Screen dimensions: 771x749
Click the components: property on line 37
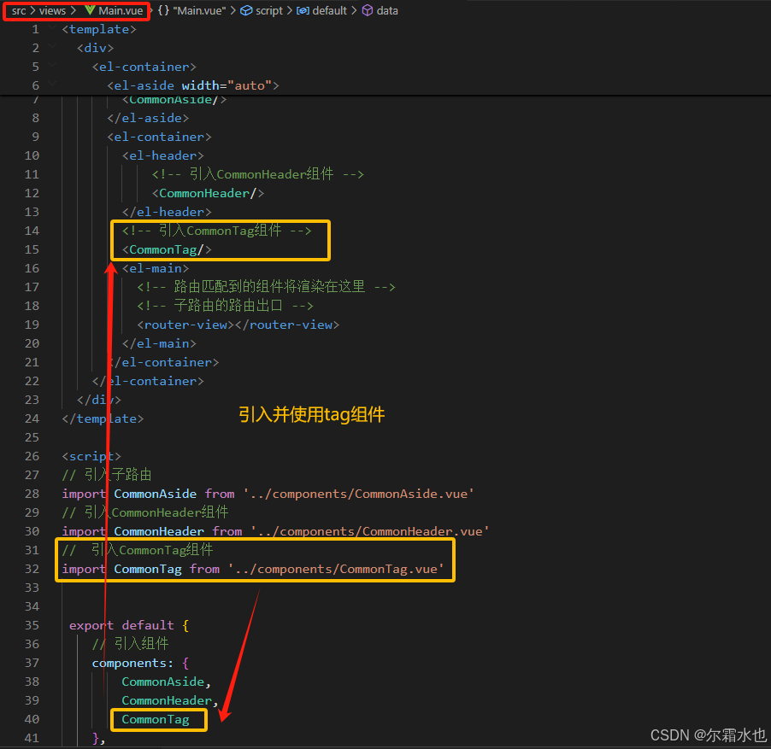coord(132,663)
